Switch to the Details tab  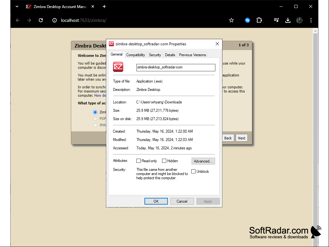170,55
